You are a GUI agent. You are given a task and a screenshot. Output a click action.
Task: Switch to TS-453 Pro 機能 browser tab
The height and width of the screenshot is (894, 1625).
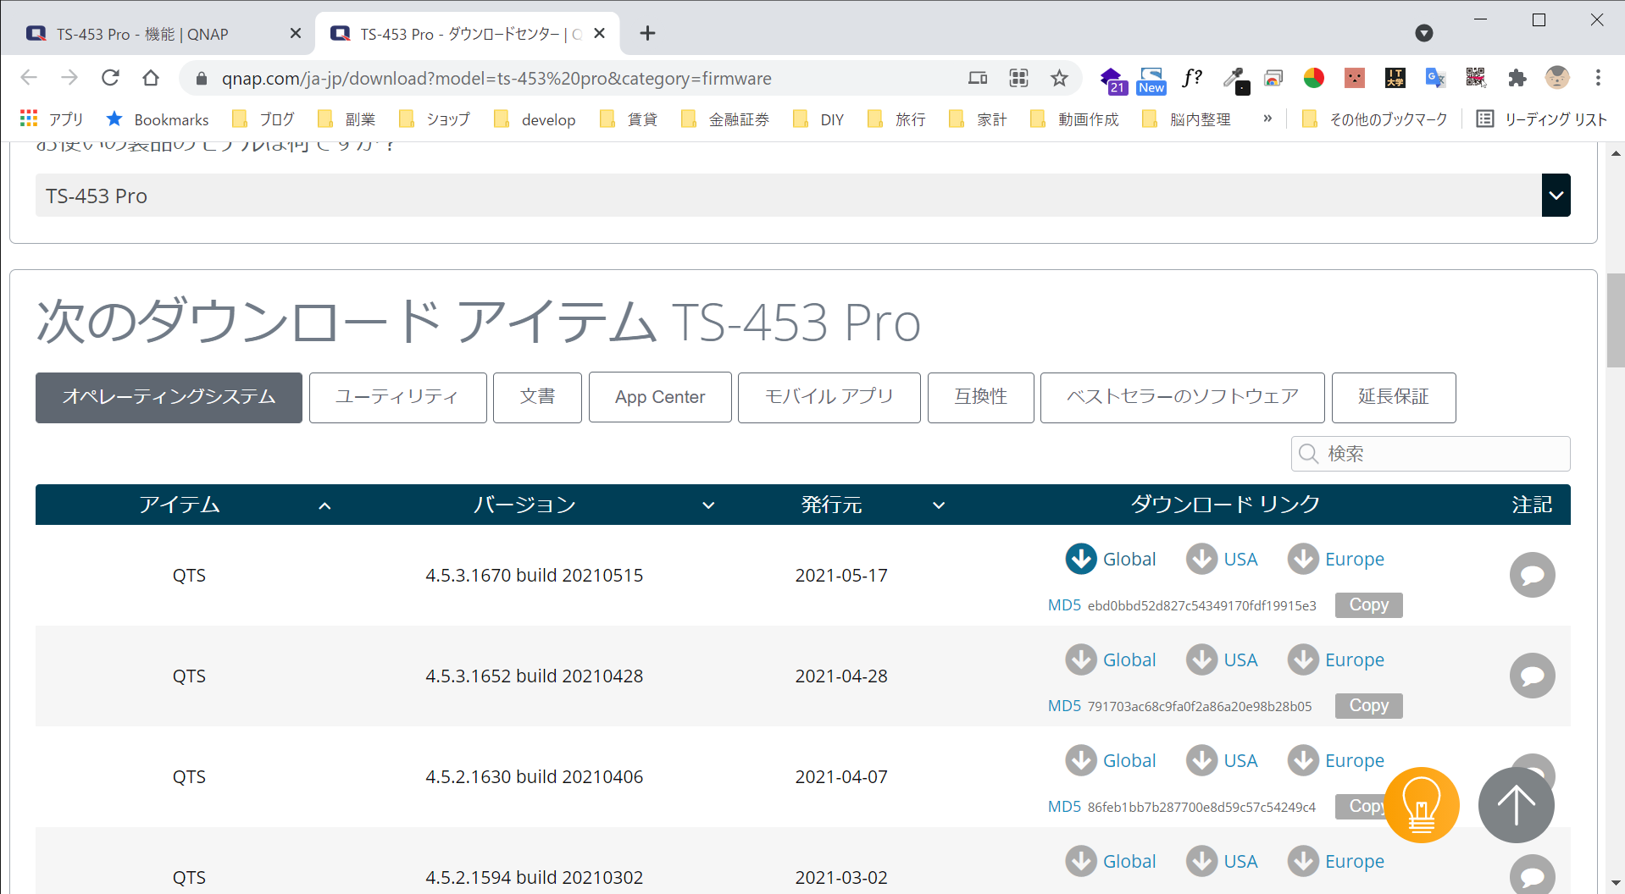[x=144, y=34]
